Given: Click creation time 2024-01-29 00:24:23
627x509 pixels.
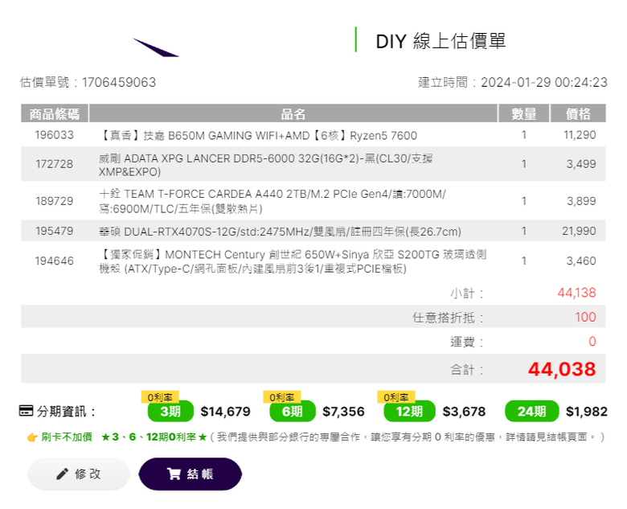Looking at the screenshot, I should pos(544,83).
